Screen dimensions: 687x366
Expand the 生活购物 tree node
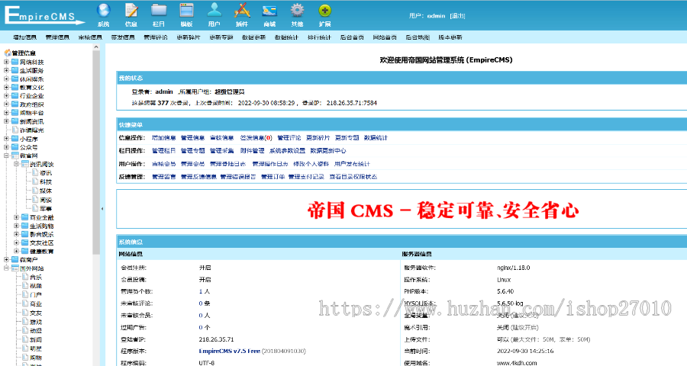16,226
